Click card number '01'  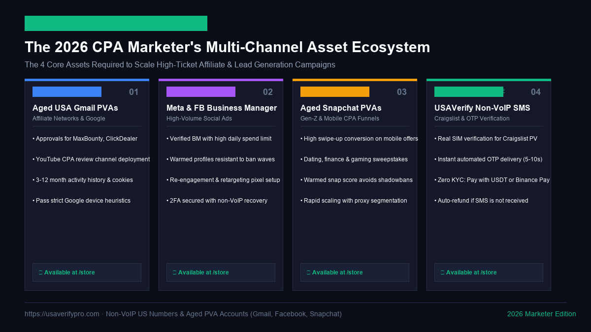point(134,92)
